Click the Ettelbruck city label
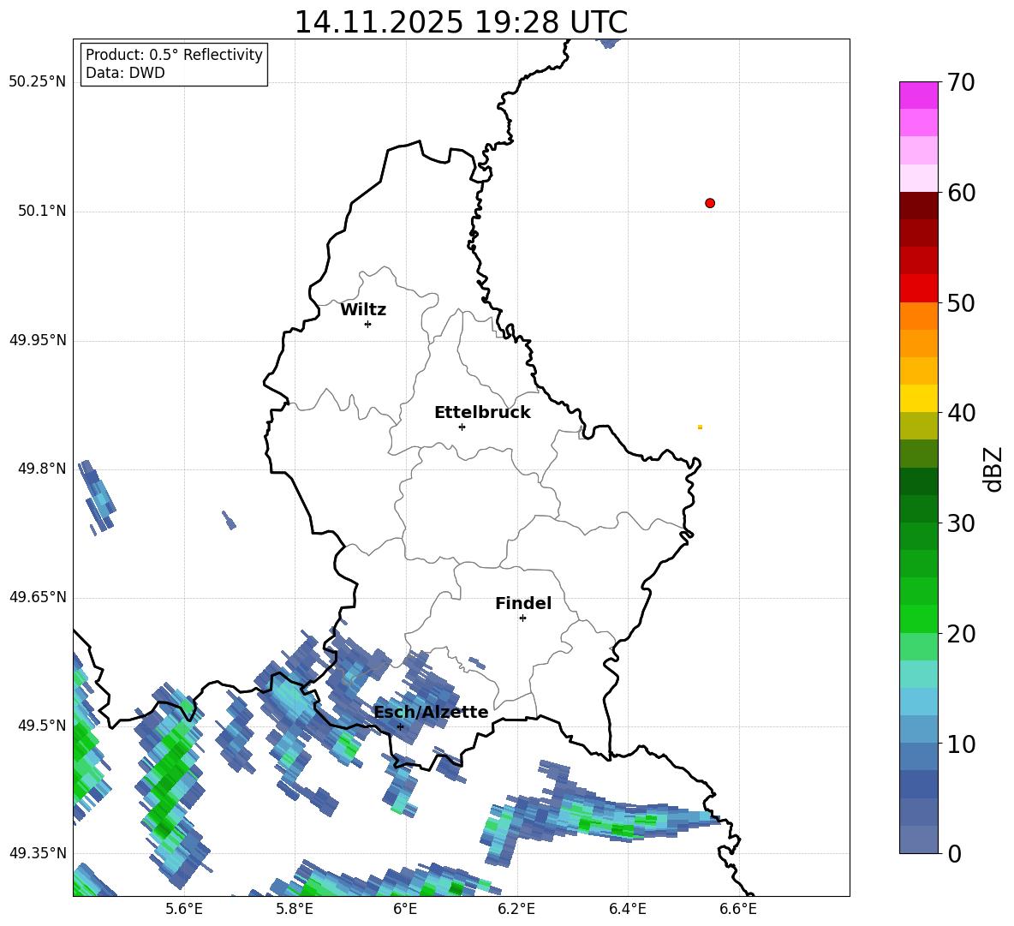The height and width of the screenshot is (926, 1014). click(482, 413)
